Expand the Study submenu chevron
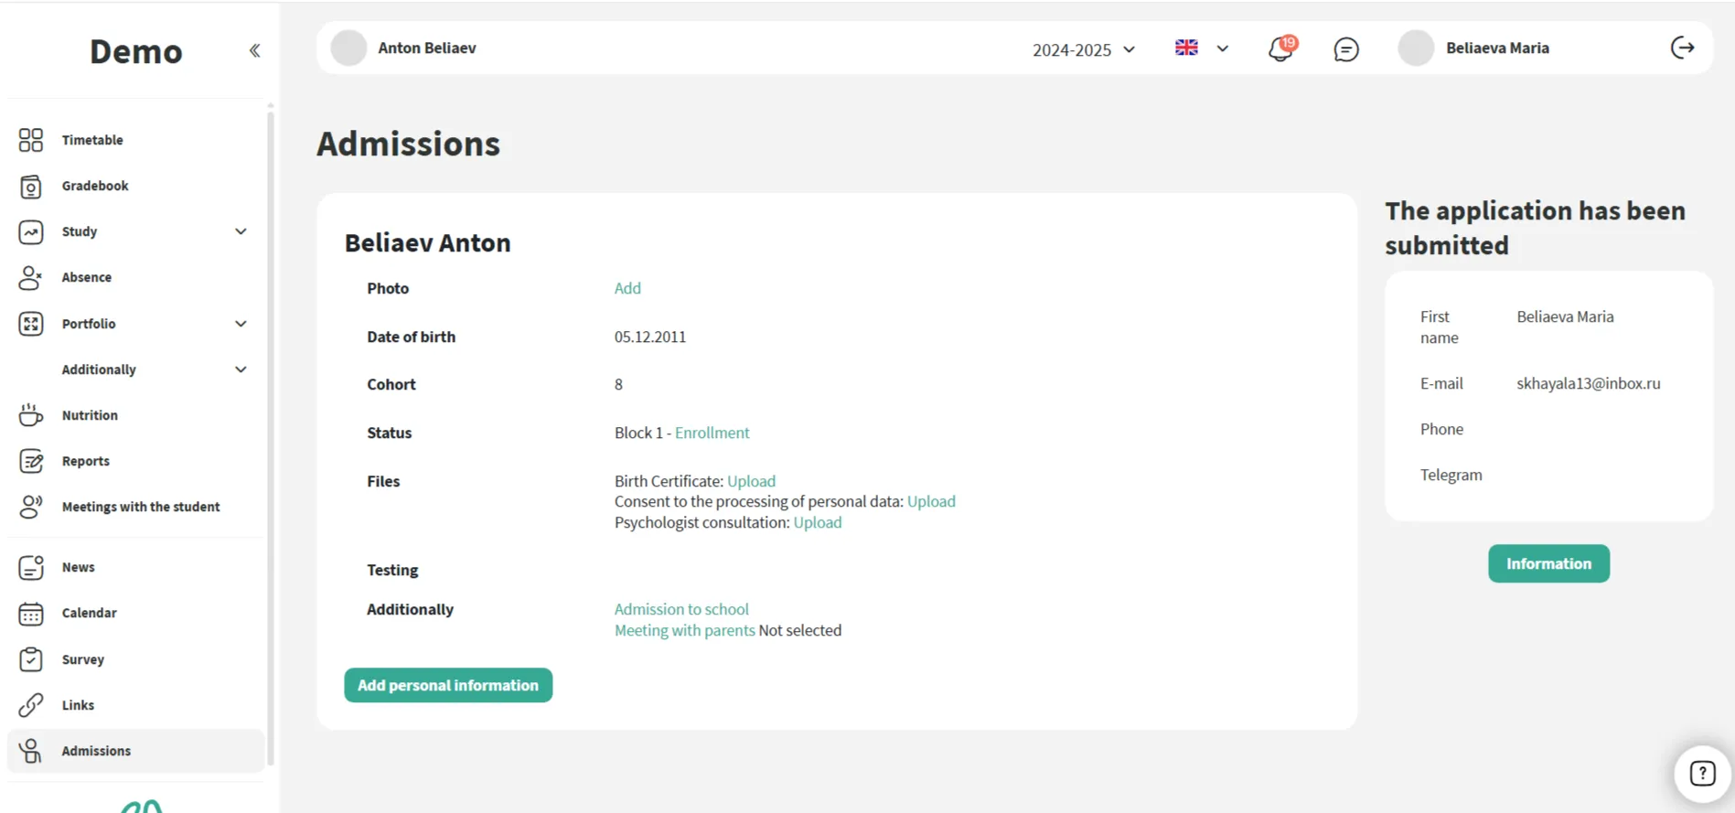 tap(241, 232)
